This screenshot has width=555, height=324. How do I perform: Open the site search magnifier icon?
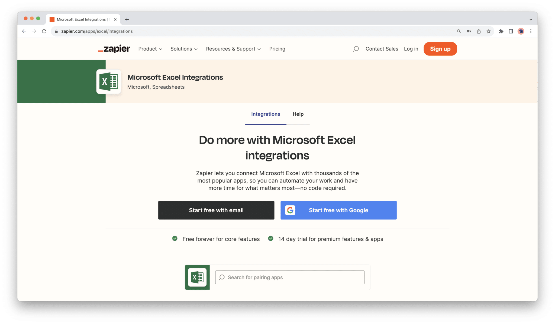pos(356,49)
